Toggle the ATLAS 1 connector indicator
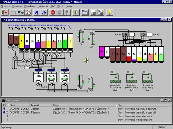 11,27
